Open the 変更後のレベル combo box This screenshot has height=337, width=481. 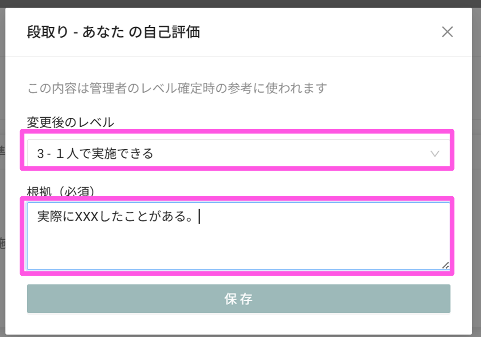(x=237, y=154)
